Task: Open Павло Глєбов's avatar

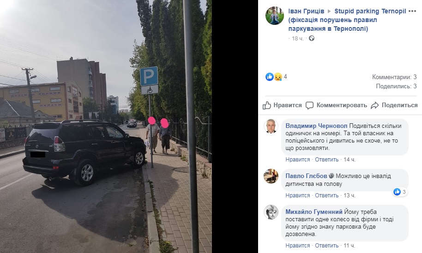Action: (x=271, y=176)
